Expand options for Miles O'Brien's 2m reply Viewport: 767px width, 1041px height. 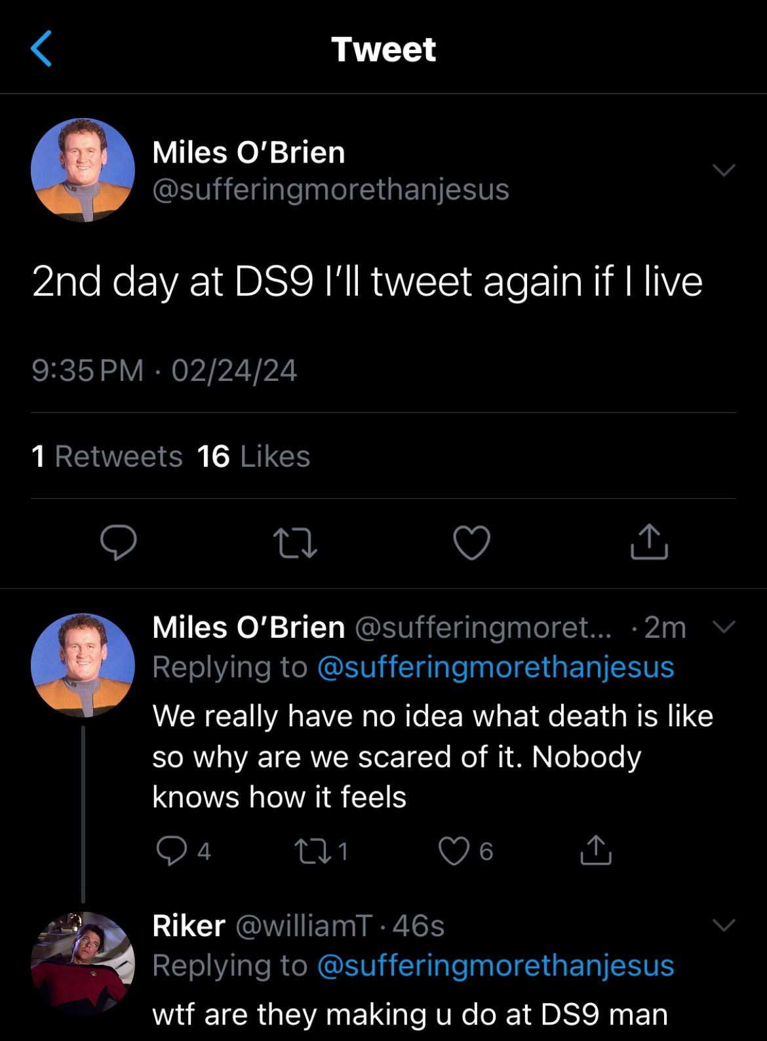click(x=724, y=627)
